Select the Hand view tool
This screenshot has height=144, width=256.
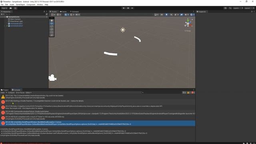[x=52, y=20]
